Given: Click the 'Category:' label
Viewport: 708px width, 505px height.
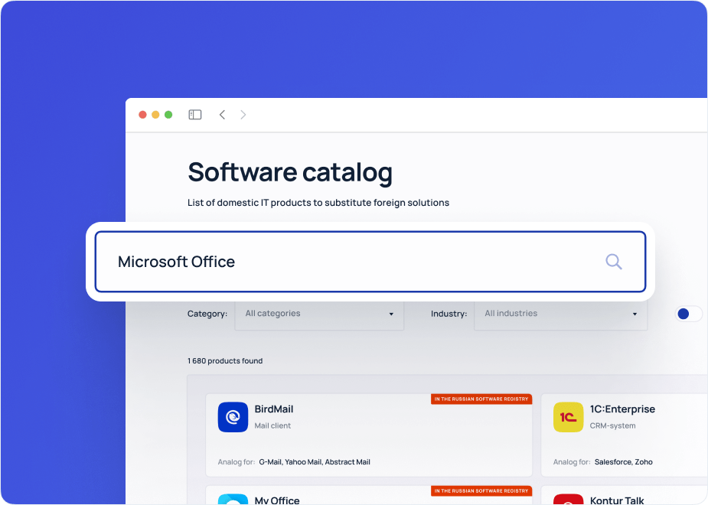Looking at the screenshot, I should [207, 314].
